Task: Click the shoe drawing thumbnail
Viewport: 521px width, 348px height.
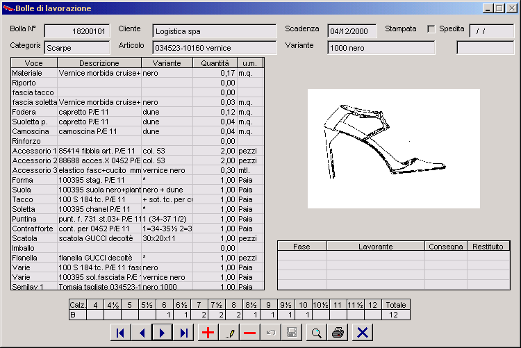Action: (394, 149)
